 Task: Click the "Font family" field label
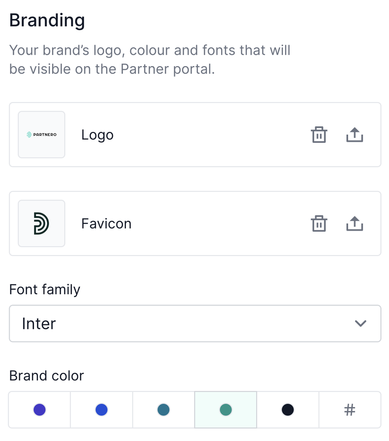coord(45,289)
